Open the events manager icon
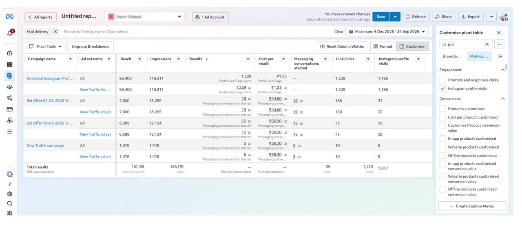 click(9, 121)
